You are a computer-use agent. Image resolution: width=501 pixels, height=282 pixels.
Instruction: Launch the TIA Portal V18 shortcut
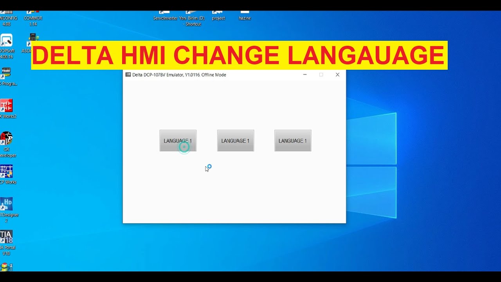(x=7, y=243)
